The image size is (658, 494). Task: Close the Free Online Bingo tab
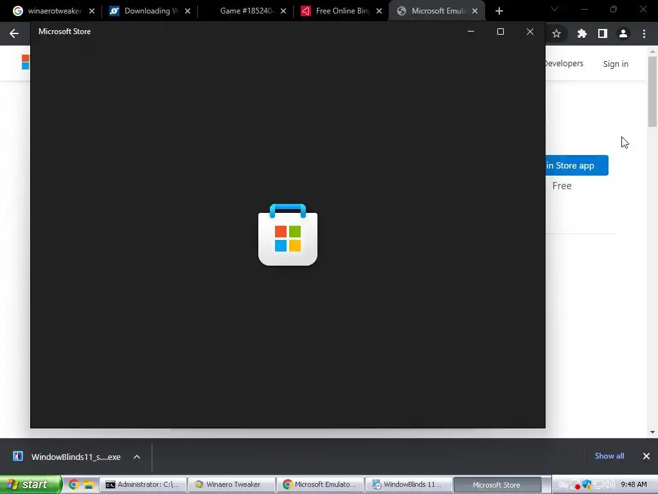click(x=379, y=11)
